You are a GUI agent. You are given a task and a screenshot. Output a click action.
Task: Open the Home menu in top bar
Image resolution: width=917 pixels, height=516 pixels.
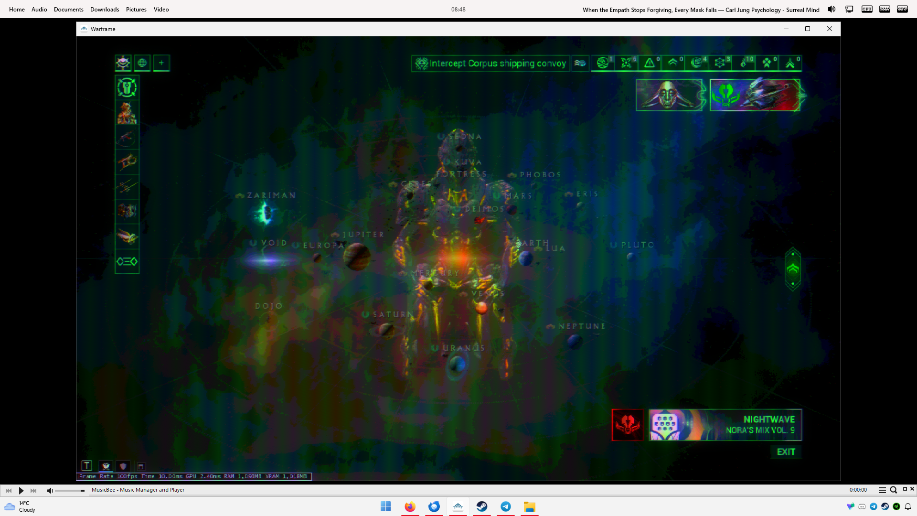tap(17, 9)
